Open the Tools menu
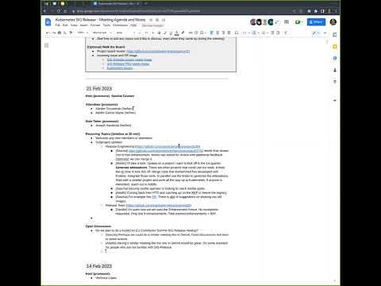Image resolution: width=381 pixels, height=286 pixels. pos(106,25)
